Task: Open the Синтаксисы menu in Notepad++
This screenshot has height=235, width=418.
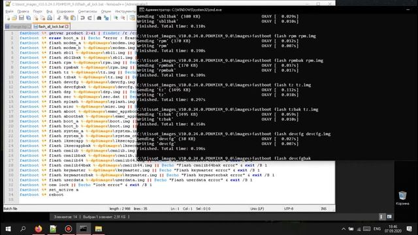Action: coord(88,12)
